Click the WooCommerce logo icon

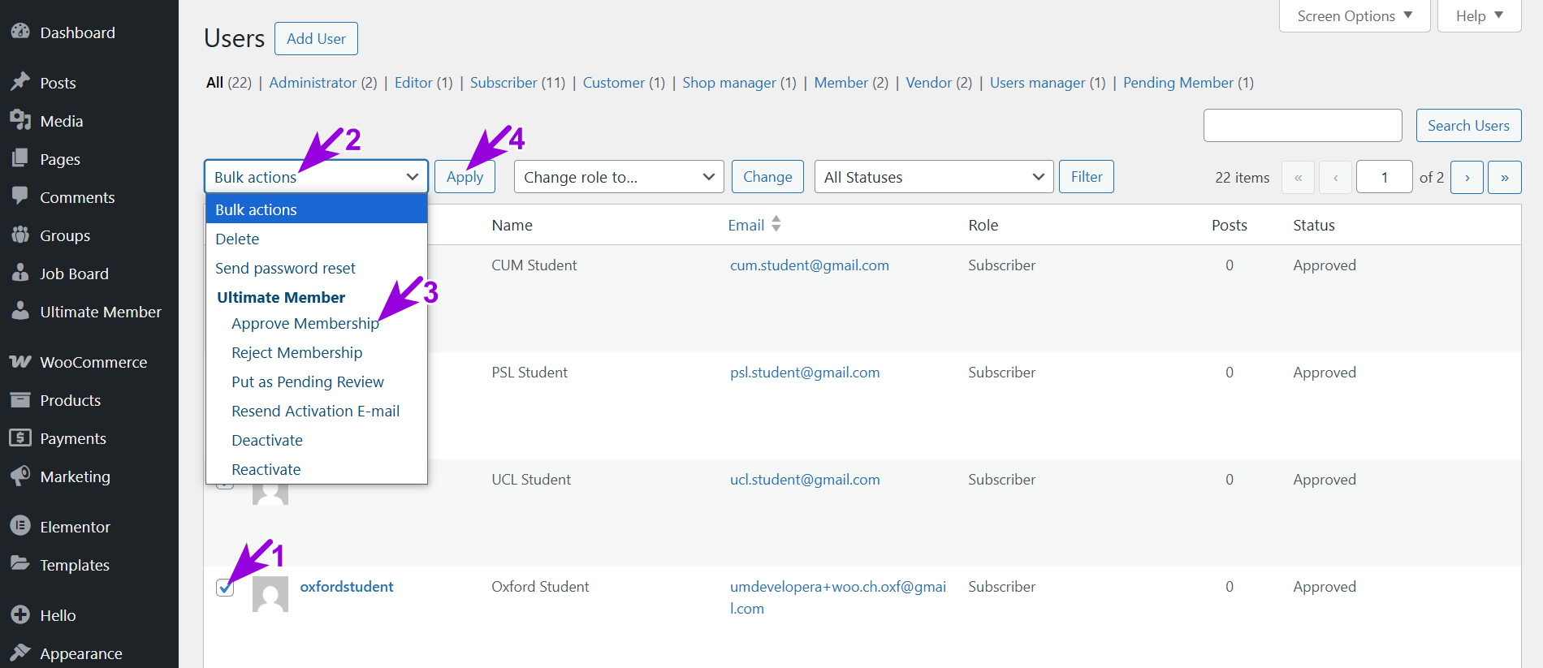[x=20, y=361]
